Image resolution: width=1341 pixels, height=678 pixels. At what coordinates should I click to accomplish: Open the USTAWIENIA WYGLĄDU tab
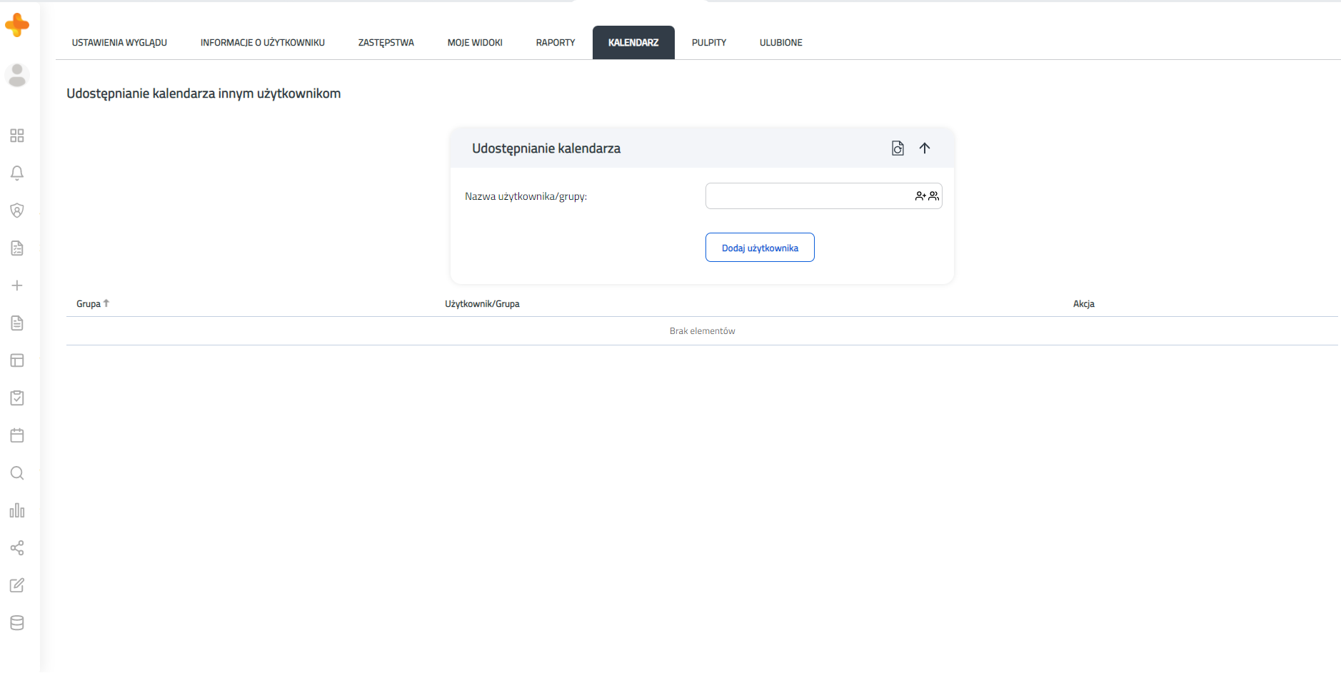click(119, 43)
